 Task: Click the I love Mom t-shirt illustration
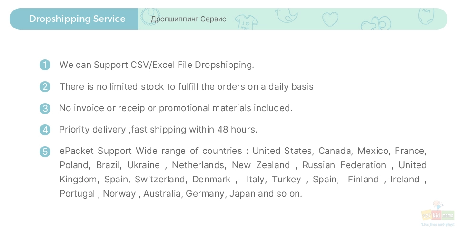pyautogui.click(x=246, y=22)
